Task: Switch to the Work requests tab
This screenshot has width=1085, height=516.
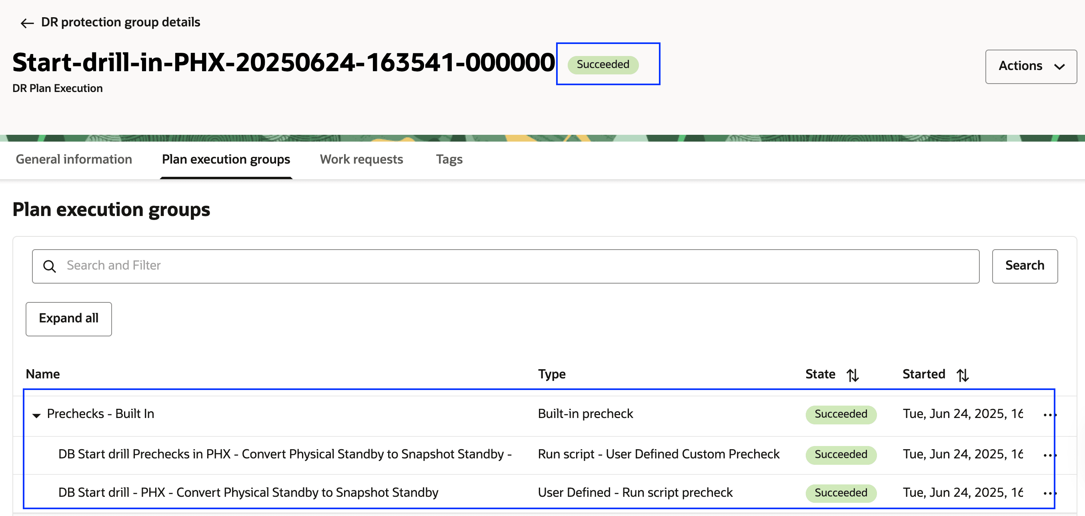Action: (361, 159)
